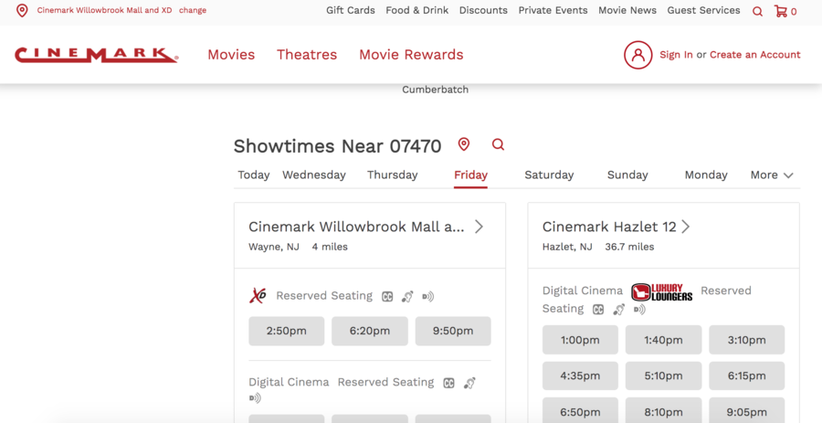Choose the 1:00pm Hazlet showtime

(x=580, y=340)
